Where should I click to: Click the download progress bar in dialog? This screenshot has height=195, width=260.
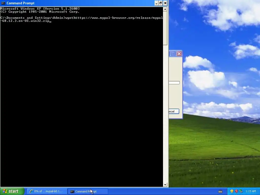point(174,83)
